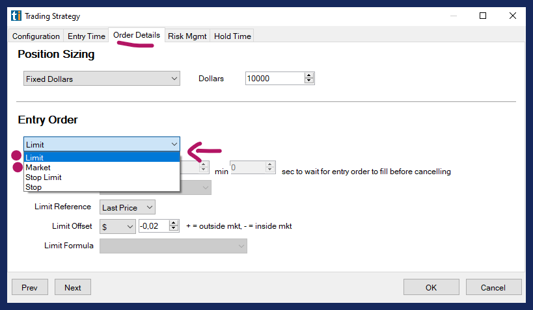Image resolution: width=533 pixels, height=310 pixels.
Task: Click the Dollars amount input field
Action: pyautogui.click(x=275, y=79)
